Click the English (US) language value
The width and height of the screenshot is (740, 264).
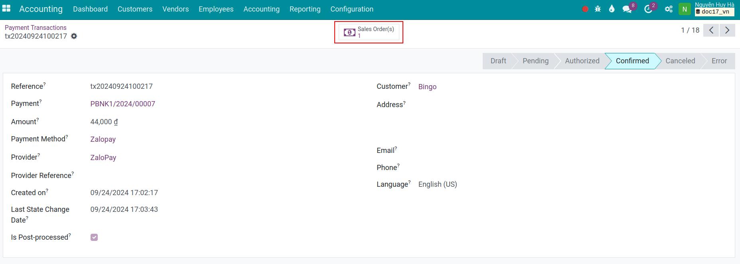tap(438, 184)
